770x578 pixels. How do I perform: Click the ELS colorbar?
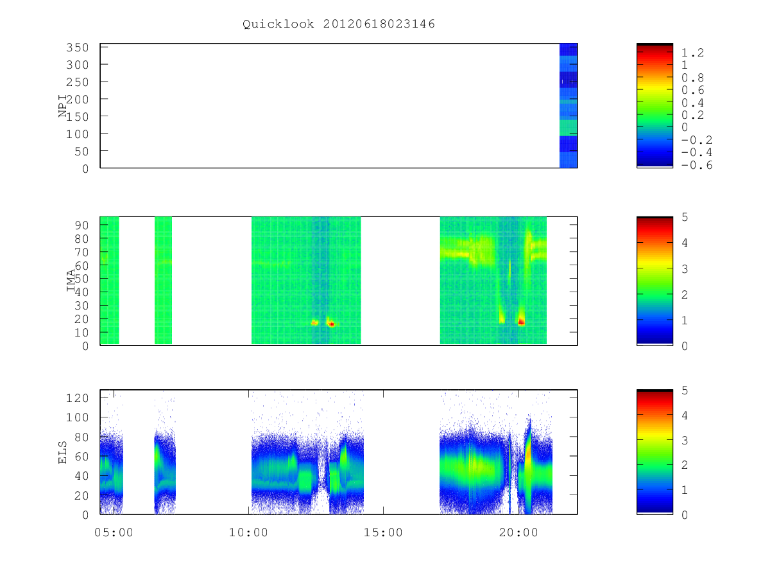pyautogui.click(x=654, y=452)
